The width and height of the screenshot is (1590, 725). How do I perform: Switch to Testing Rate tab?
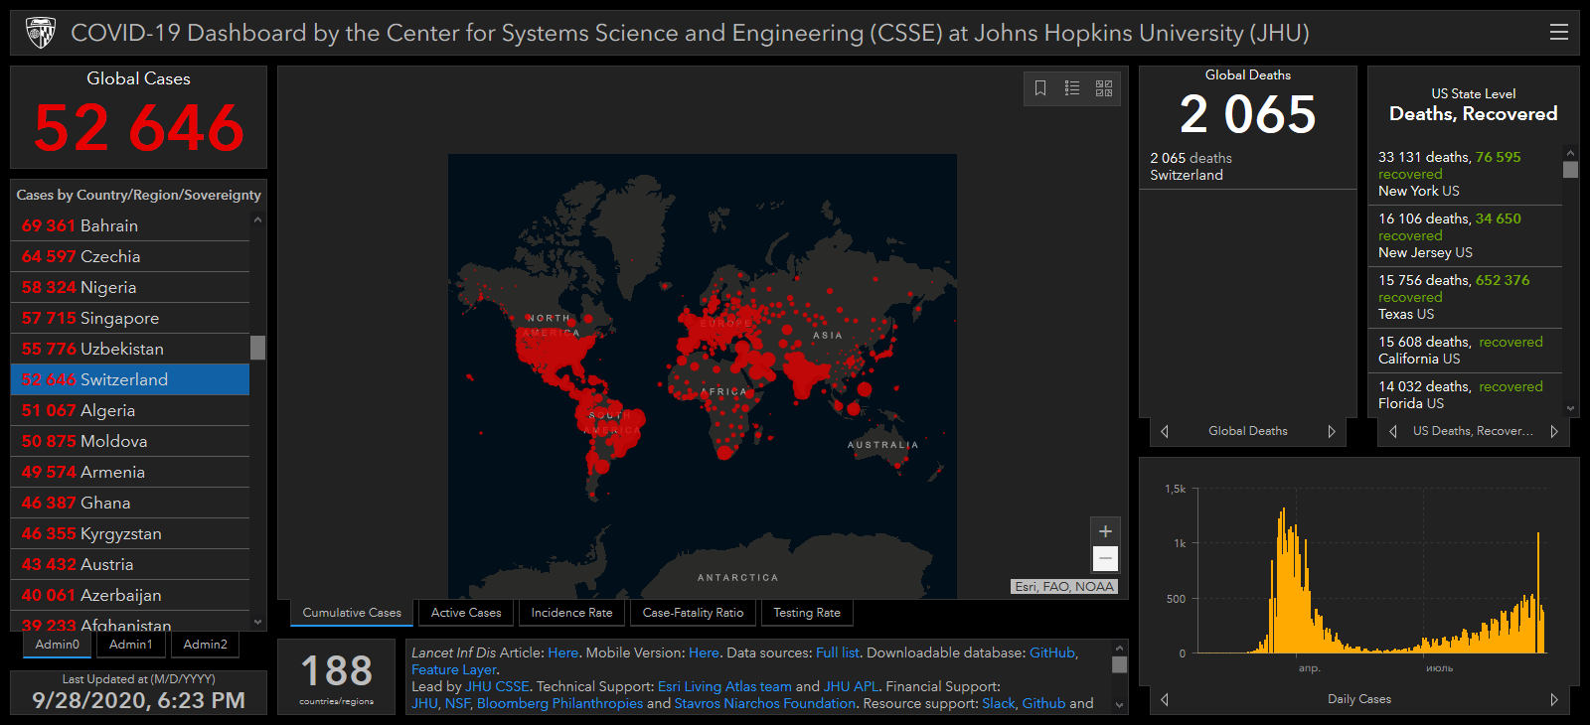point(807,613)
